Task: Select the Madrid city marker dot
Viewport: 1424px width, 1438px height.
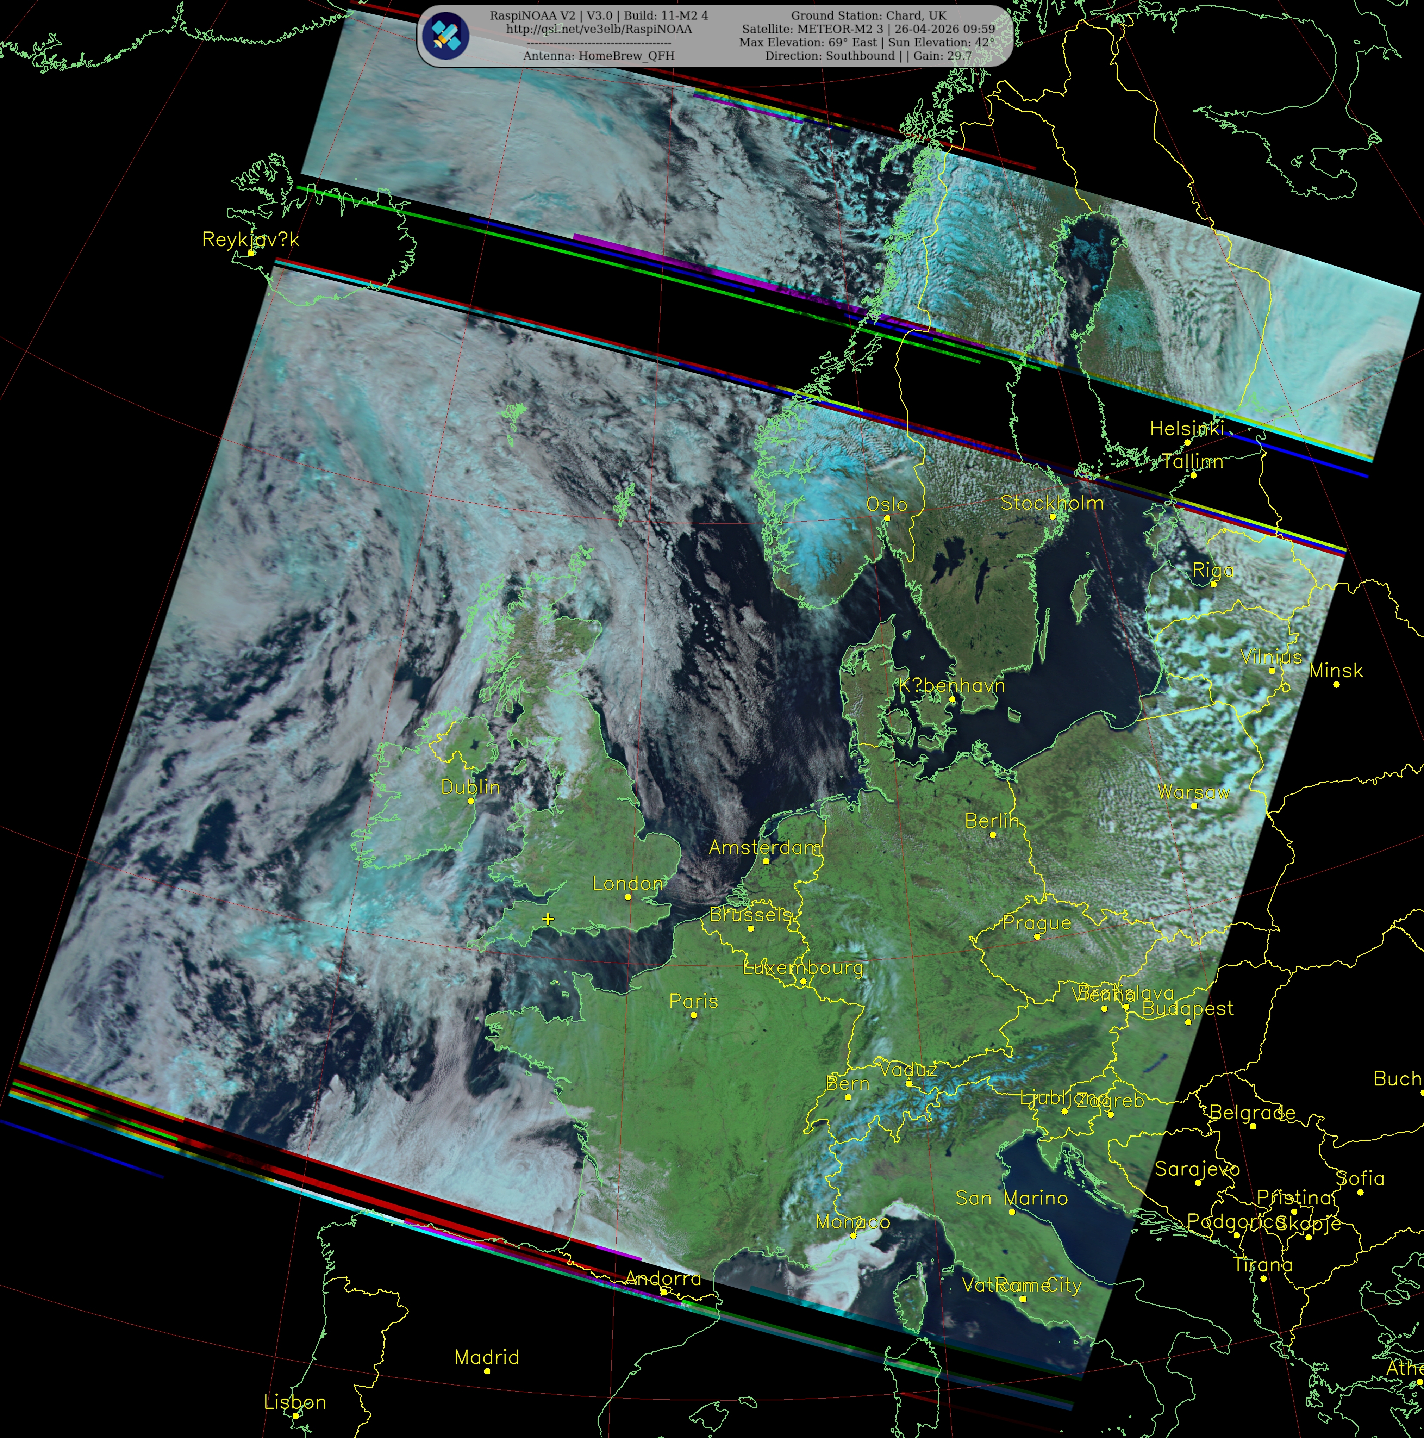Action: coord(487,1371)
